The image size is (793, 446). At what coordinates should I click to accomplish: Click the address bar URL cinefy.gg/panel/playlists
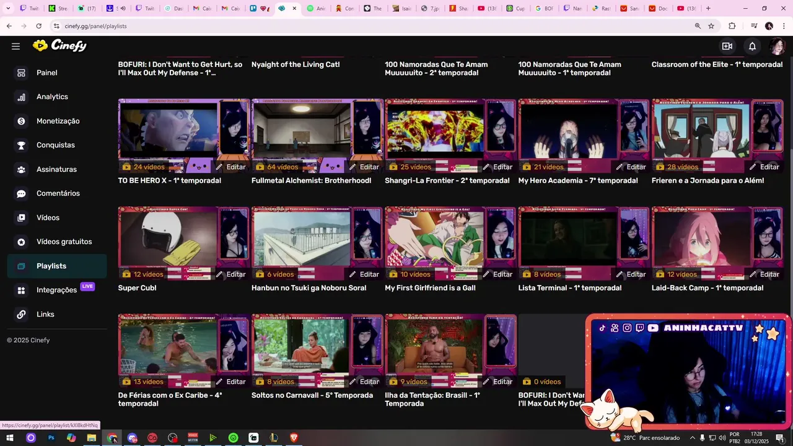(95, 26)
